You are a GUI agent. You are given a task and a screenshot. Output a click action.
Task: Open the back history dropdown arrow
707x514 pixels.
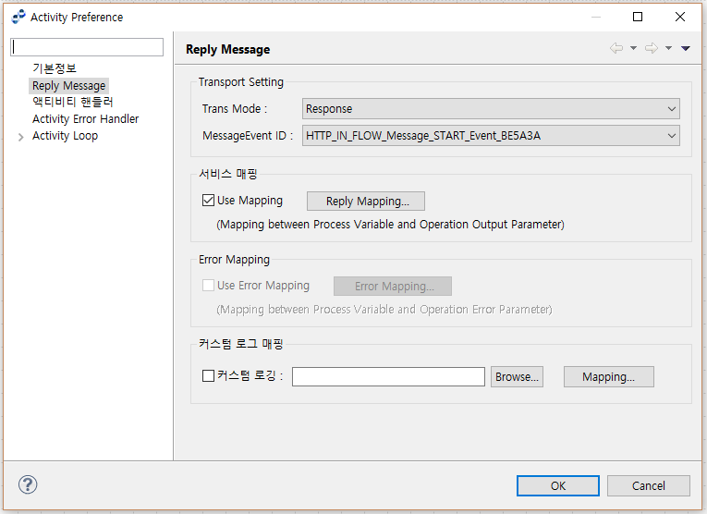(633, 49)
